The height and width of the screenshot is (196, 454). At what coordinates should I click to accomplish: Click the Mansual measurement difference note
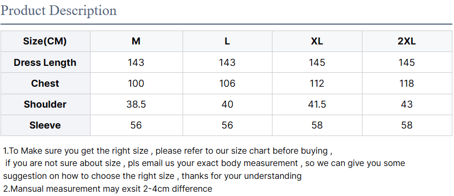pyautogui.click(x=108, y=189)
